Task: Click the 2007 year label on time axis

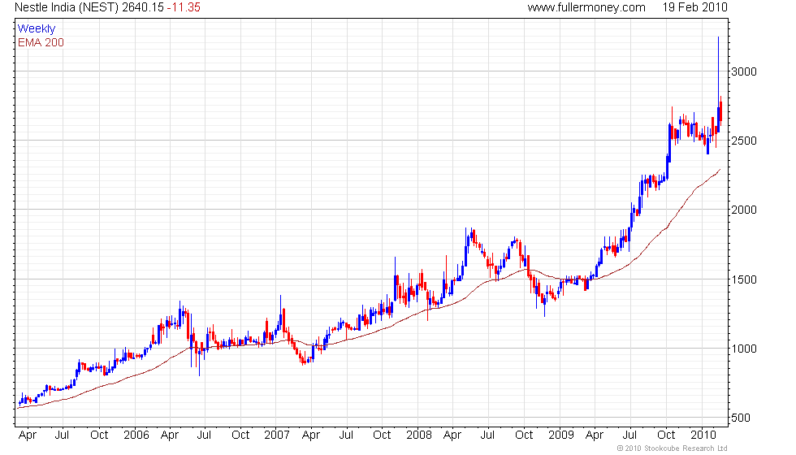Action: 277,435
